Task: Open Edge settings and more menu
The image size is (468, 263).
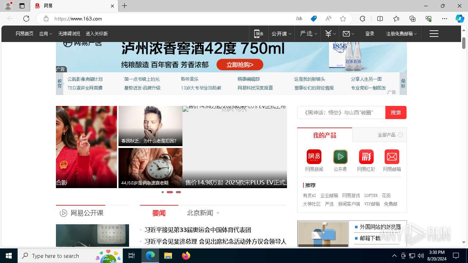Action: [445, 19]
